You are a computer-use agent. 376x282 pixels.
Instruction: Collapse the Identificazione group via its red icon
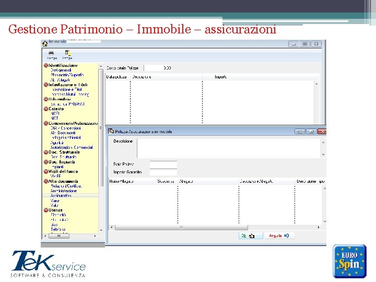pos(46,65)
